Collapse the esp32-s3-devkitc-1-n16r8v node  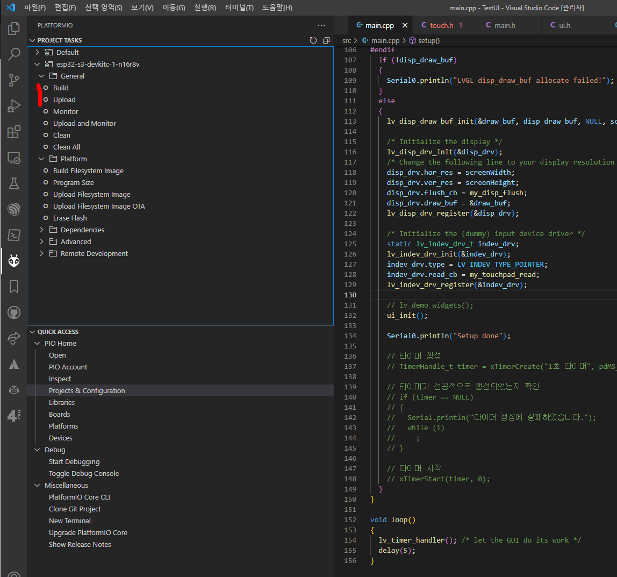(x=38, y=64)
